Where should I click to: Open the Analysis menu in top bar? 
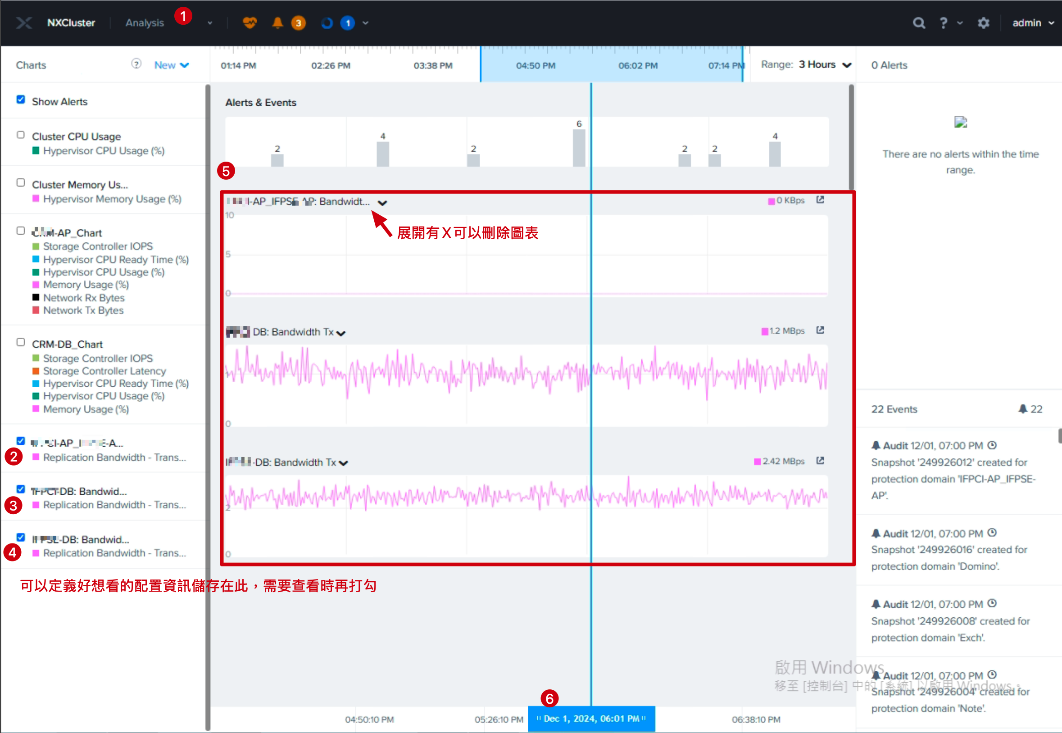[x=145, y=23]
